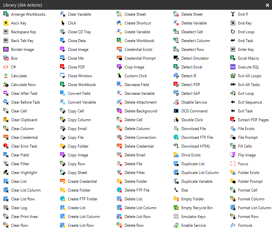Image resolution: width=272 pixels, height=230 pixels.
Task: Click the DOS Command icon
Action: 176,111
